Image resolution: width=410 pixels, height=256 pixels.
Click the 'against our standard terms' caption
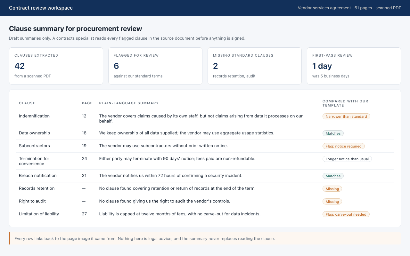(138, 76)
